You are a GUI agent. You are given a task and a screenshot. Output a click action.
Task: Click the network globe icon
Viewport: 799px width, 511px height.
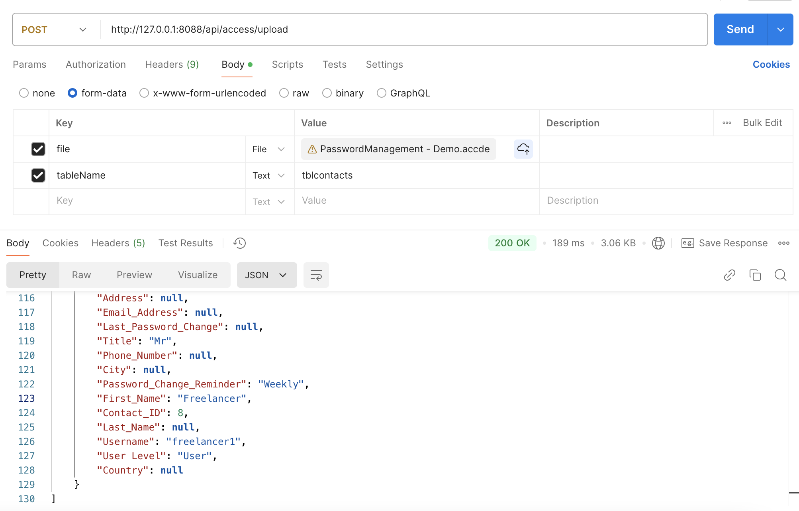pyautogui.click(x=658, y=243)
